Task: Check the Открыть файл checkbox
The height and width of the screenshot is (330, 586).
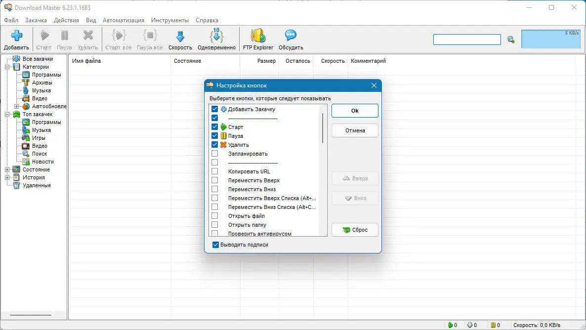Action: (214, 216)
